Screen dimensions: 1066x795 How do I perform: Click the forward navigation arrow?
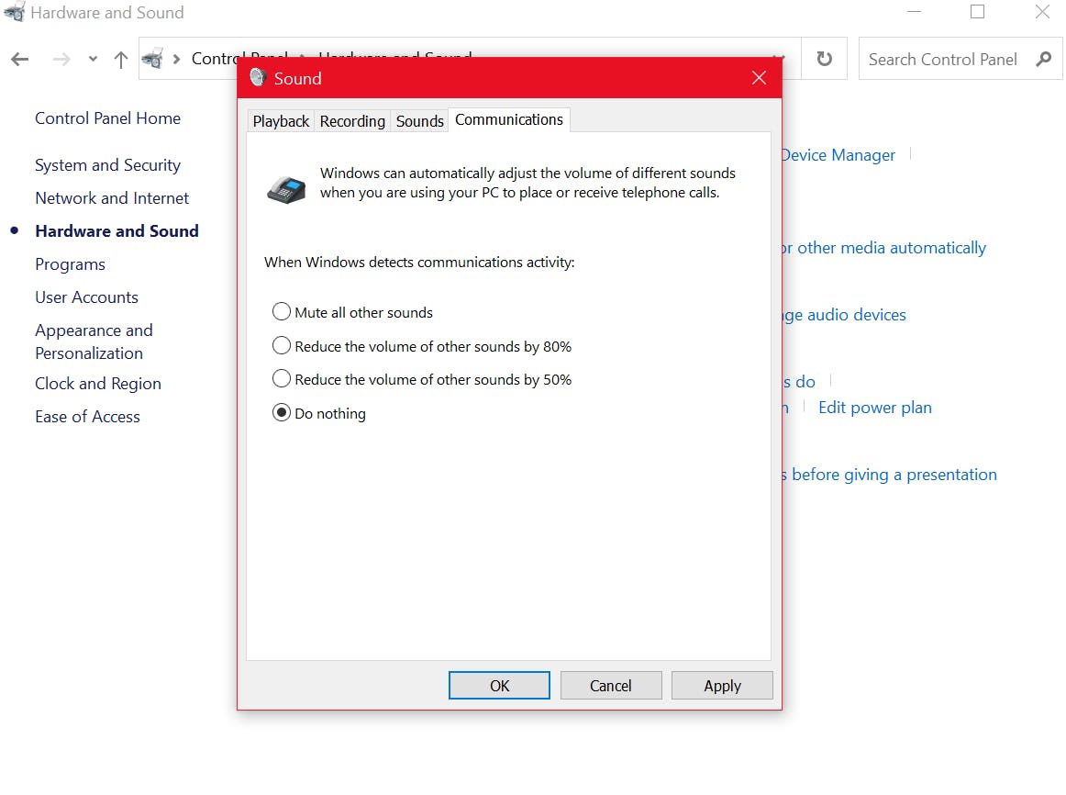click(x=61, y=60)
